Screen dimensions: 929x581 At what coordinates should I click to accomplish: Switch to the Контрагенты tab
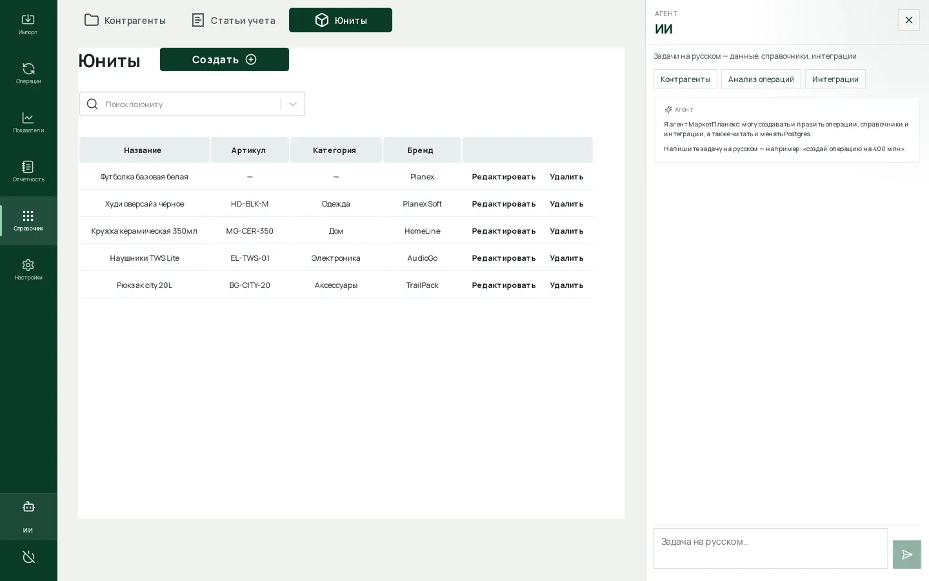pyautogui.click(x=125, y=20)
